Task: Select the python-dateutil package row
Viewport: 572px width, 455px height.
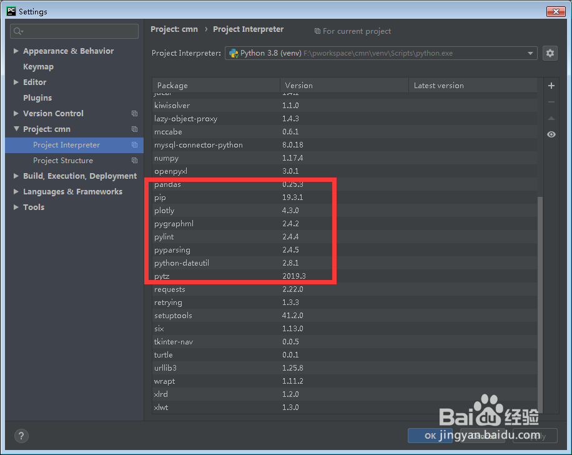Action: tap(344, 263)
